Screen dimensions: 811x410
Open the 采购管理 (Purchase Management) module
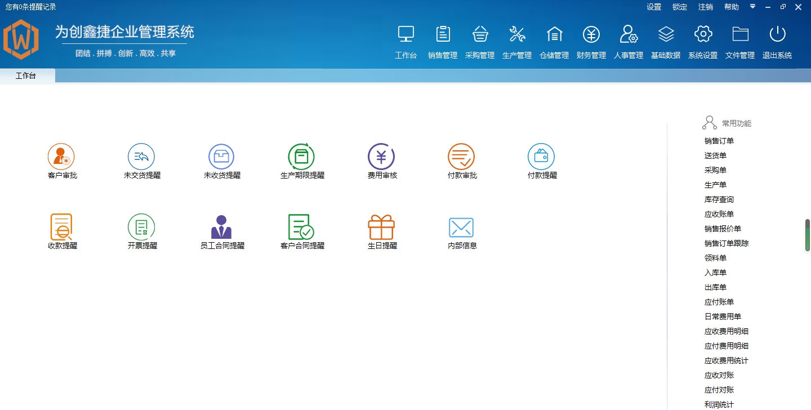tap(480, 39)
